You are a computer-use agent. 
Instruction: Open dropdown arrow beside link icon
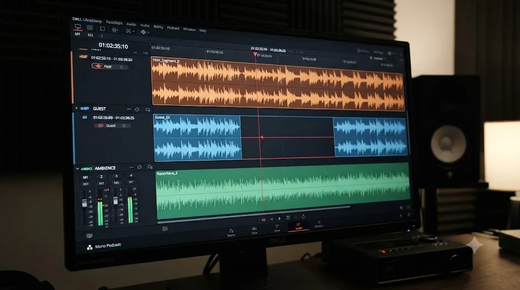point(134,31)
